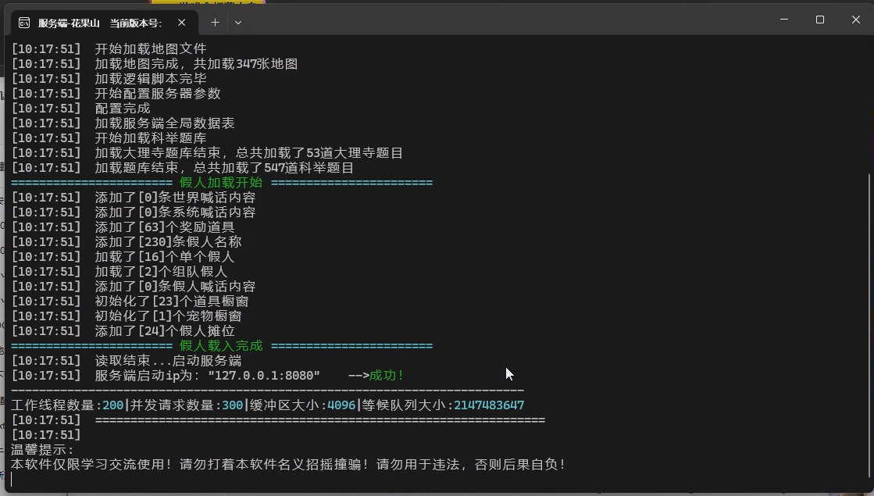Click the worker thread count value 200
The width and height of the screenshot is (874, 496).
point(113,405)
